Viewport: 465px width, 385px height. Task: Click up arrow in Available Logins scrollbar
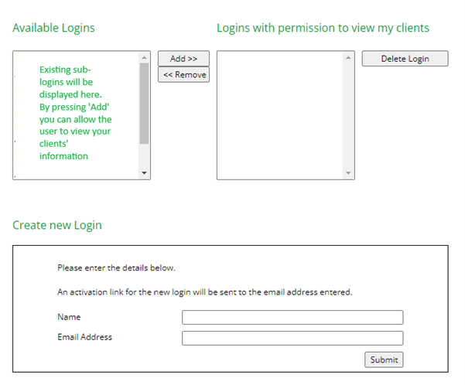point(144,57)
